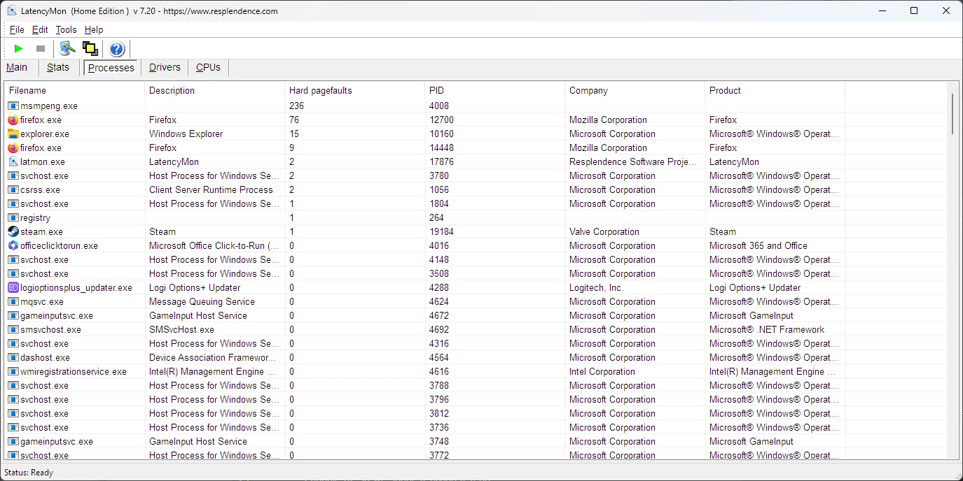Click the csrss.exe process icon
This screenshot has width=963, height=481.
point(13,190)
